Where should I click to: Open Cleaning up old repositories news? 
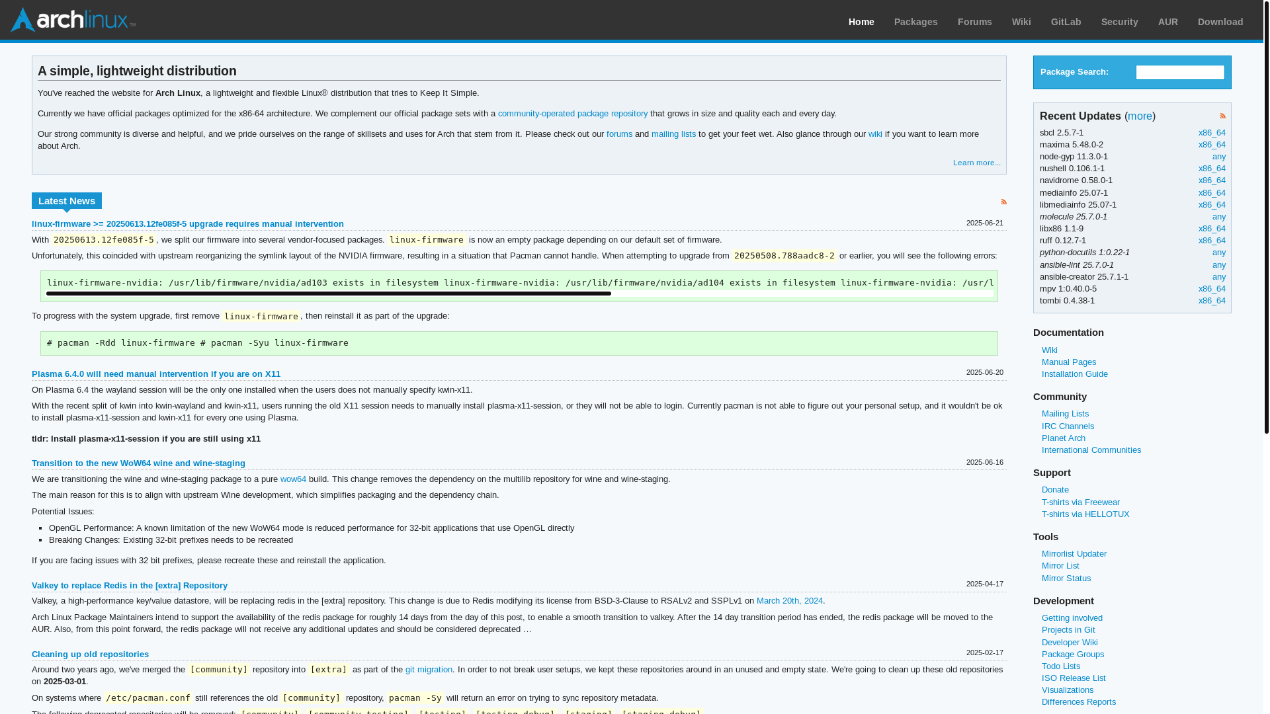[90, 654]
